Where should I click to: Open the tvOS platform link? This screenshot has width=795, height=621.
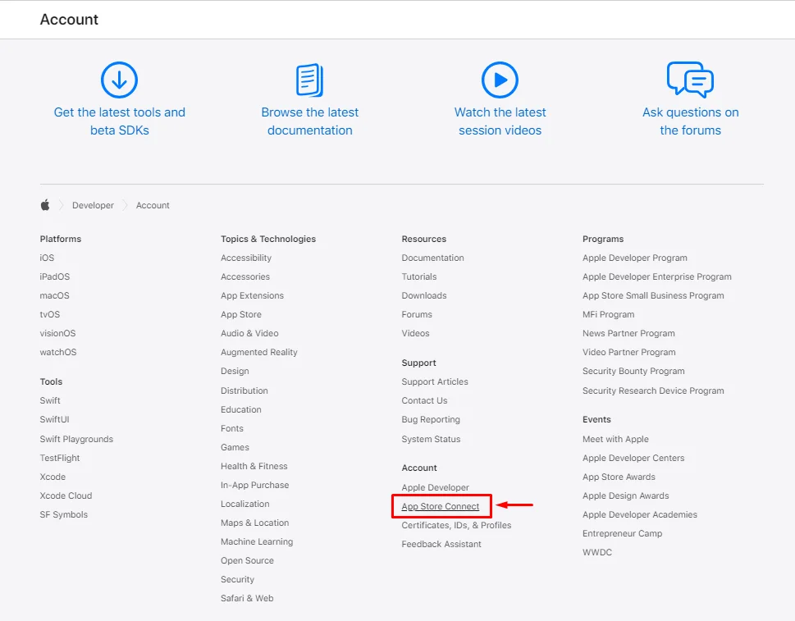click(50, 314)
